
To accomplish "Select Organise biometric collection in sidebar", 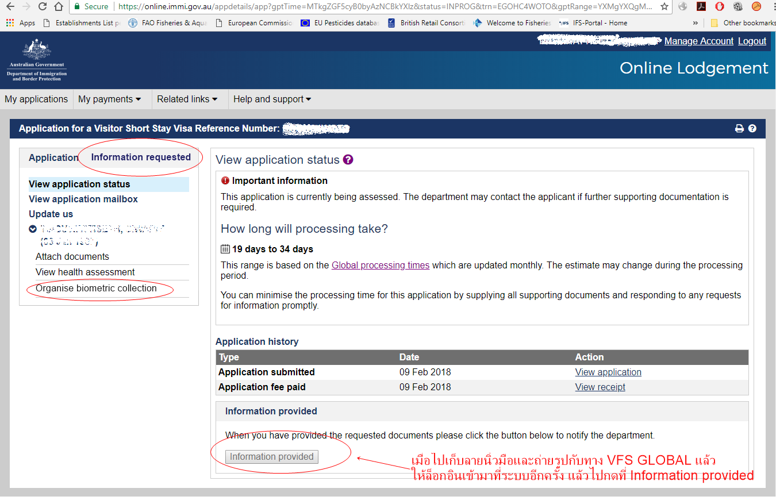I will click(96, 289).
